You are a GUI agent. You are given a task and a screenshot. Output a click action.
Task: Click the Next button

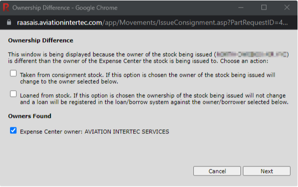(266, 171)
